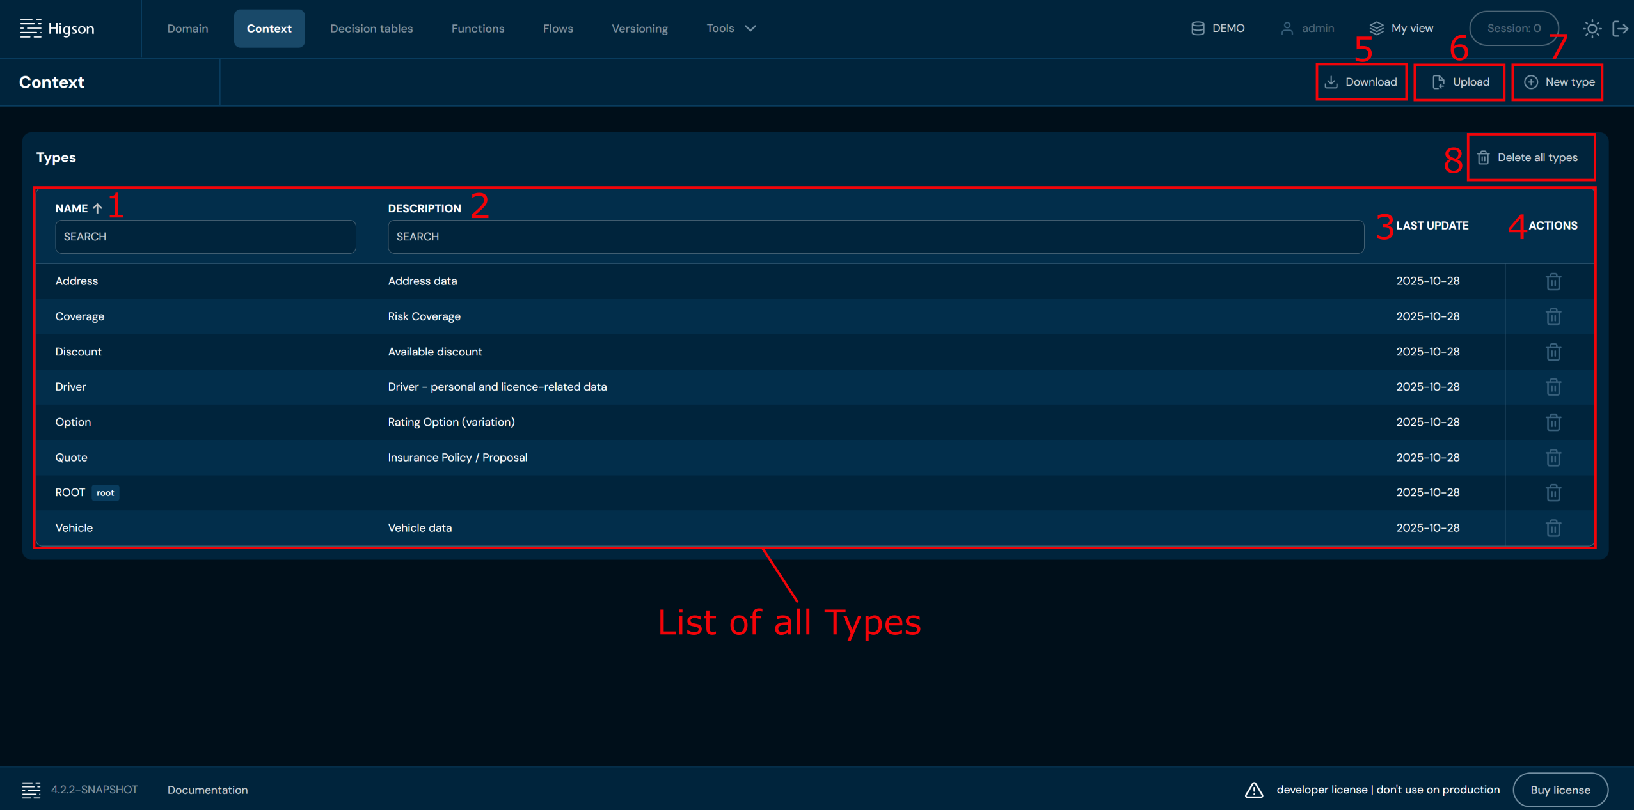Switch to the Decision tables tab

(x=371, y=29)
